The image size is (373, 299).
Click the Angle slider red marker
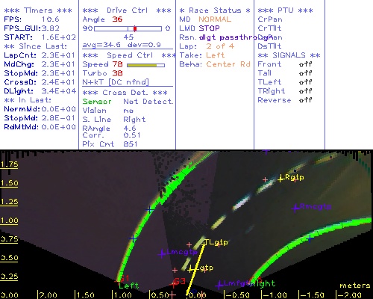135,28
